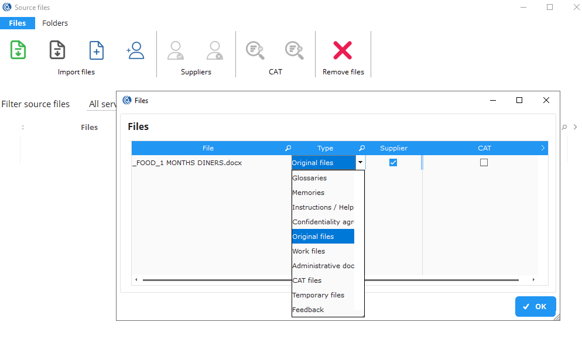Open the Files tab

click(18, 23)
